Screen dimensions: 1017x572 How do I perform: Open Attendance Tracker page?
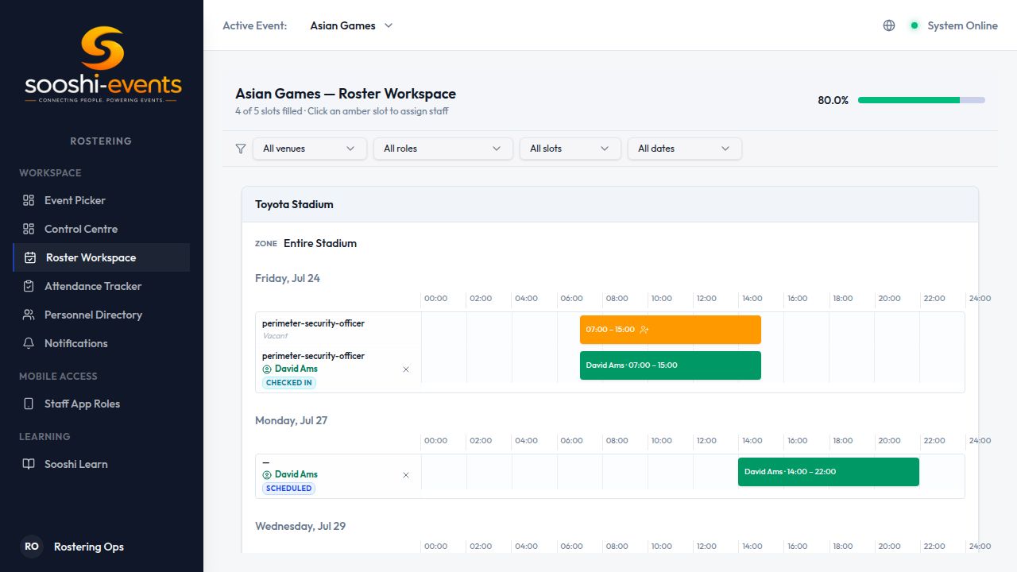[x=102, y=286]
